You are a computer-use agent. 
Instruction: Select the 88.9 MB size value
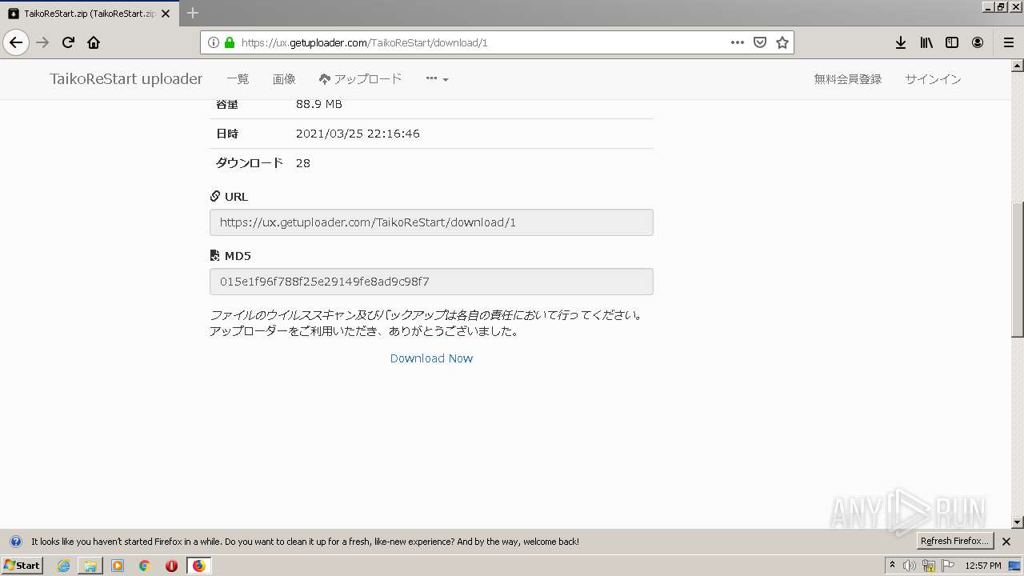(319, 104)
